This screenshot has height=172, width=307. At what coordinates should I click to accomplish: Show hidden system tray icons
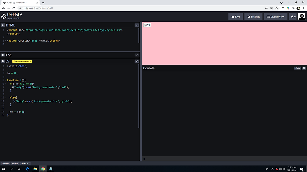coord(272,169)
